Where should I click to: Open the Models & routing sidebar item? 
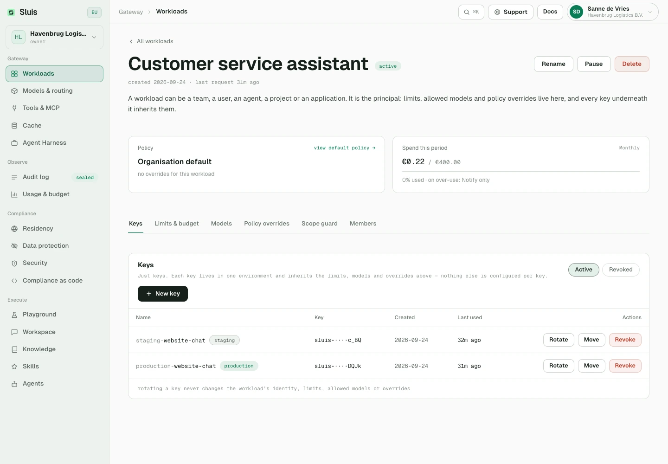pos(54,91)
